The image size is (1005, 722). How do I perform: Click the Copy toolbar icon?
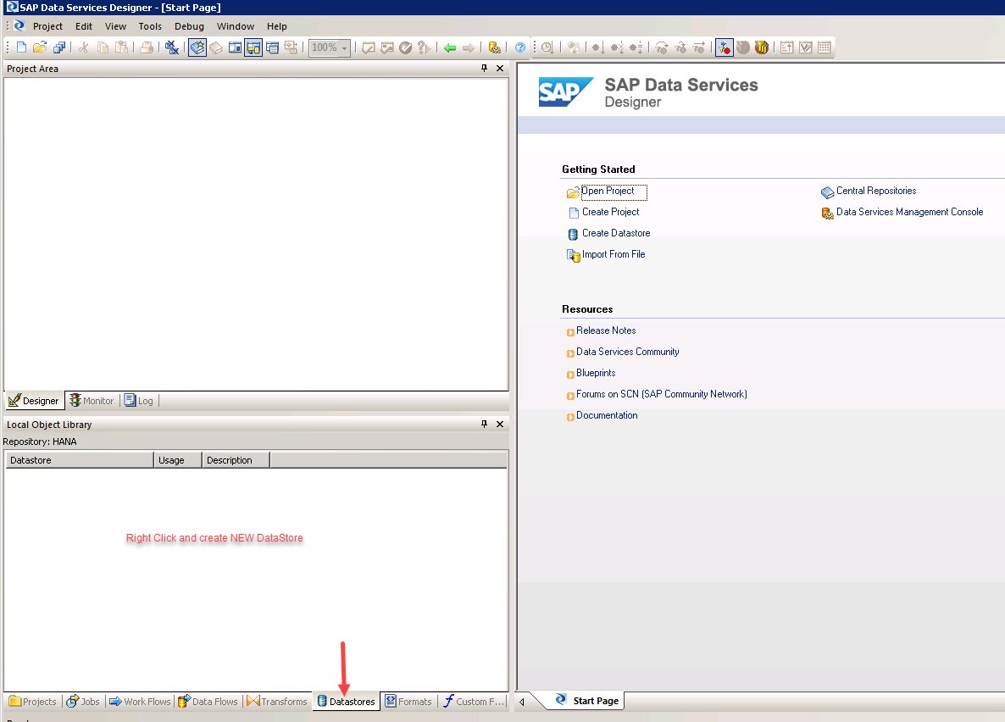point(103,47)
